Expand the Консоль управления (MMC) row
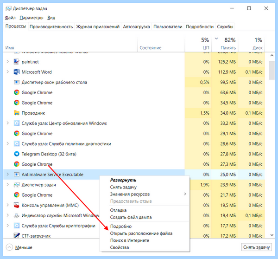 pyautogui.click(x=7, y=205)
